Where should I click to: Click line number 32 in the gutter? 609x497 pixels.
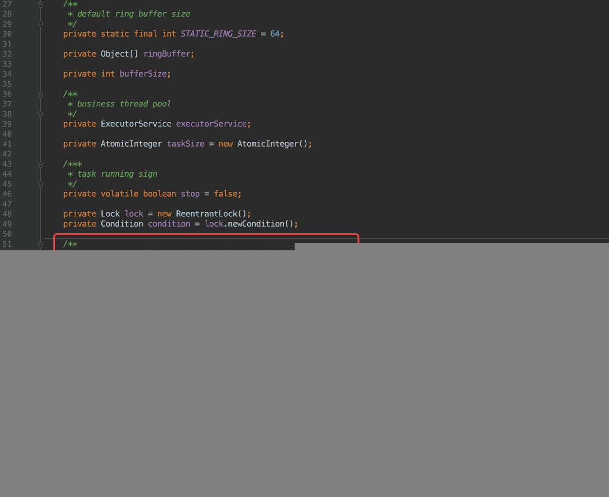[x=7, y=54]
